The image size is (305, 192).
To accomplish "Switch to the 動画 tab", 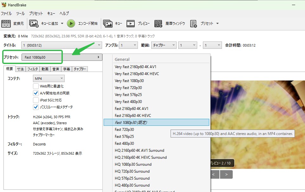I will point(45,69).
